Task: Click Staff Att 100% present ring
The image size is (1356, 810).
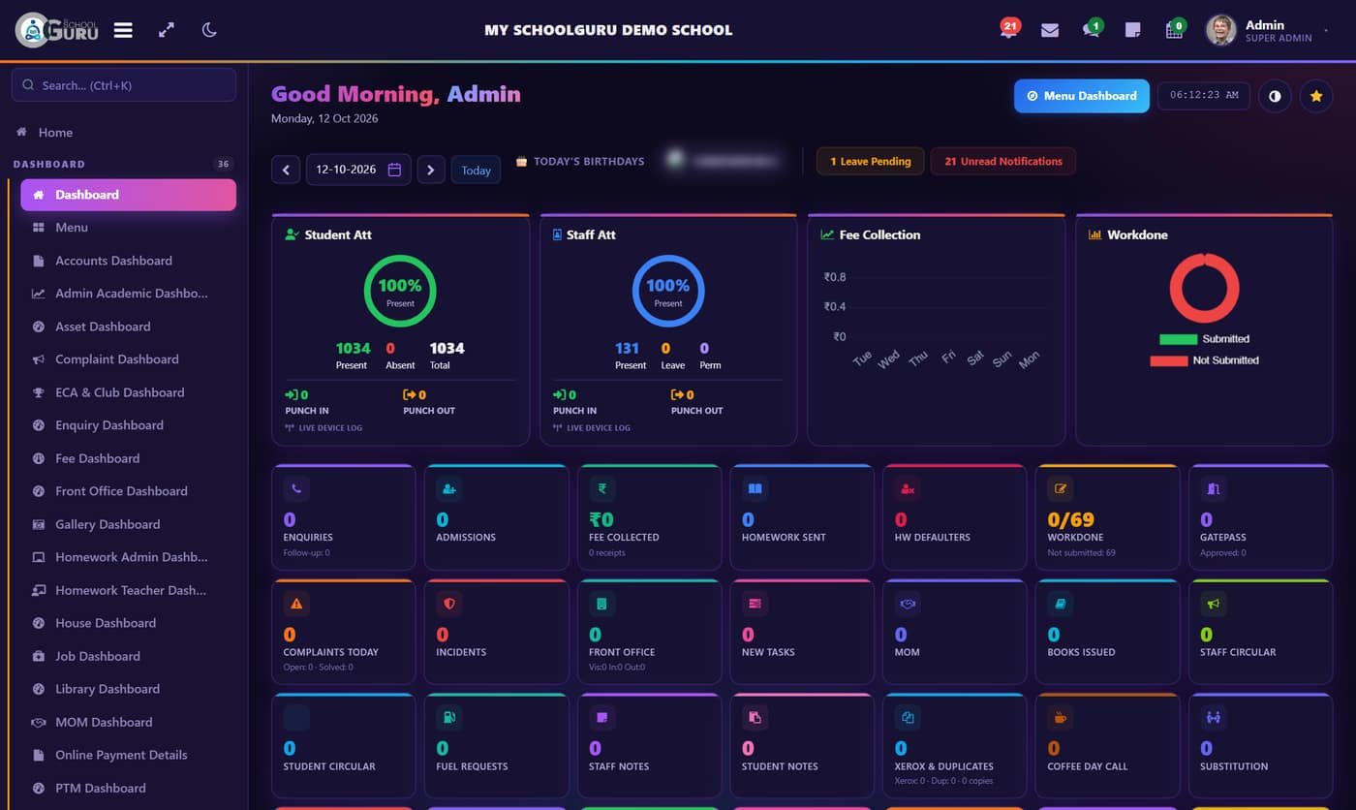Action: pos(668,291)
